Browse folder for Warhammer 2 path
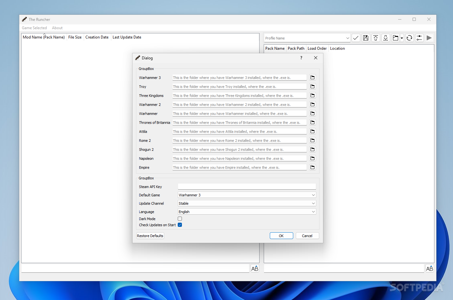Viewport: 453px width, 300px height. coord(312,104)
